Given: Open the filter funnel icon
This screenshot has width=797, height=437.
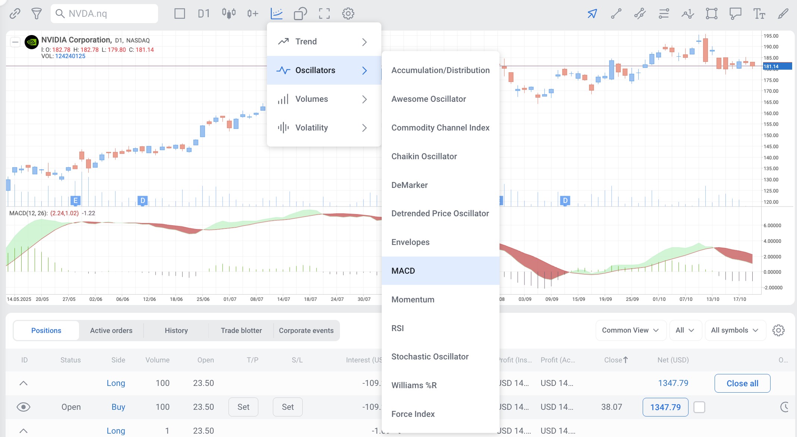Looking at the screenshot, I should pos(36,14).
